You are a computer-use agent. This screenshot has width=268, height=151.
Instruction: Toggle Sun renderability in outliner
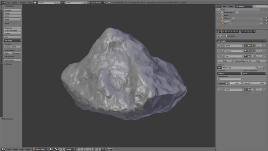tap(266, 23)
